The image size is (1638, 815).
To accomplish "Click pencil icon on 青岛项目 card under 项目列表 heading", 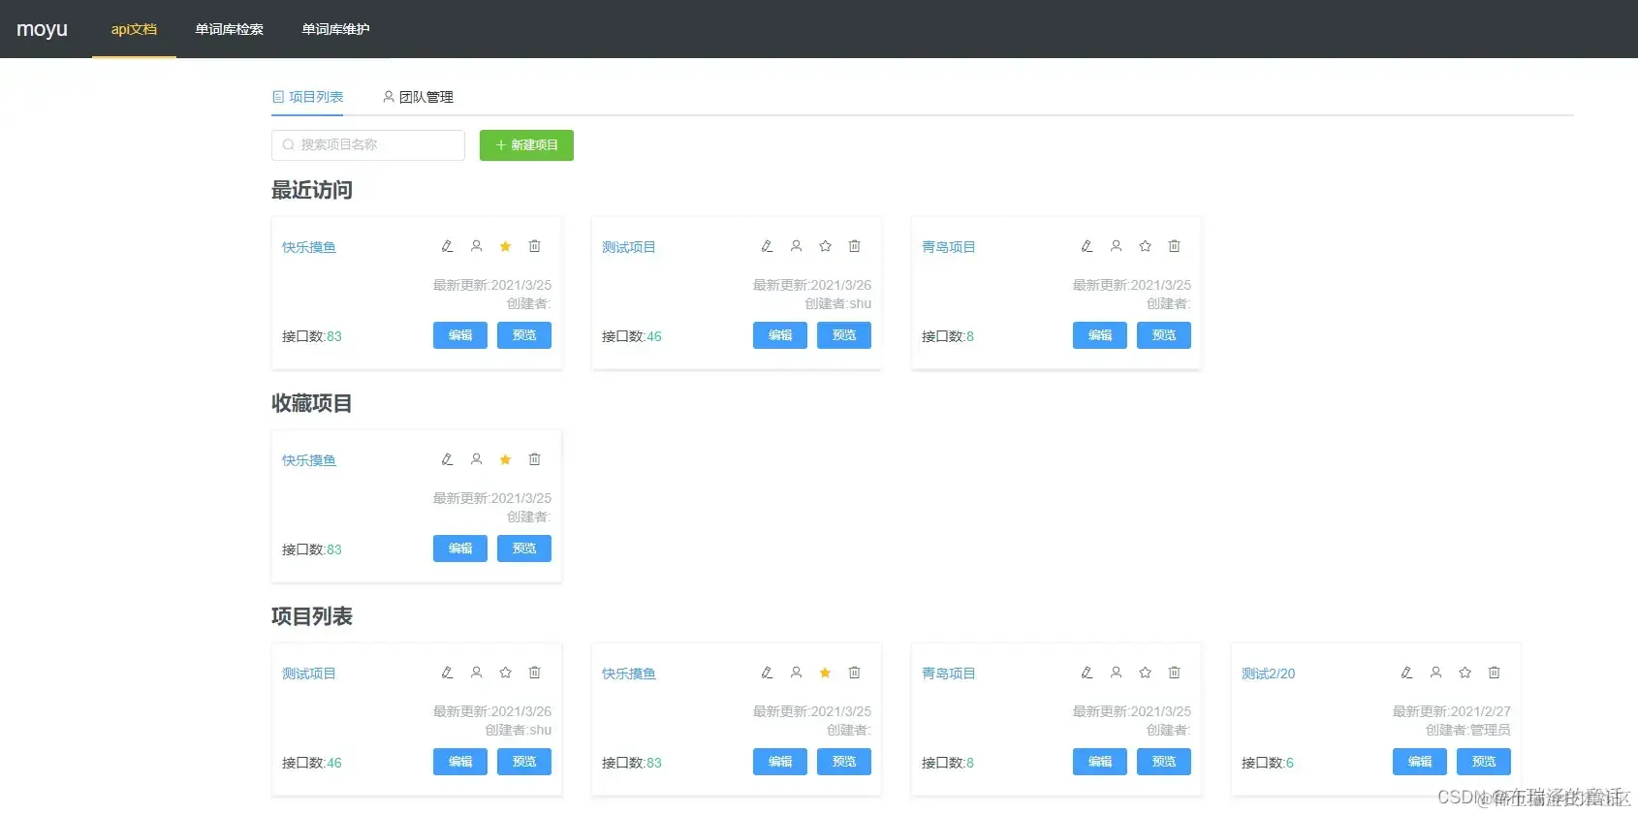I will click(1087, 673).
